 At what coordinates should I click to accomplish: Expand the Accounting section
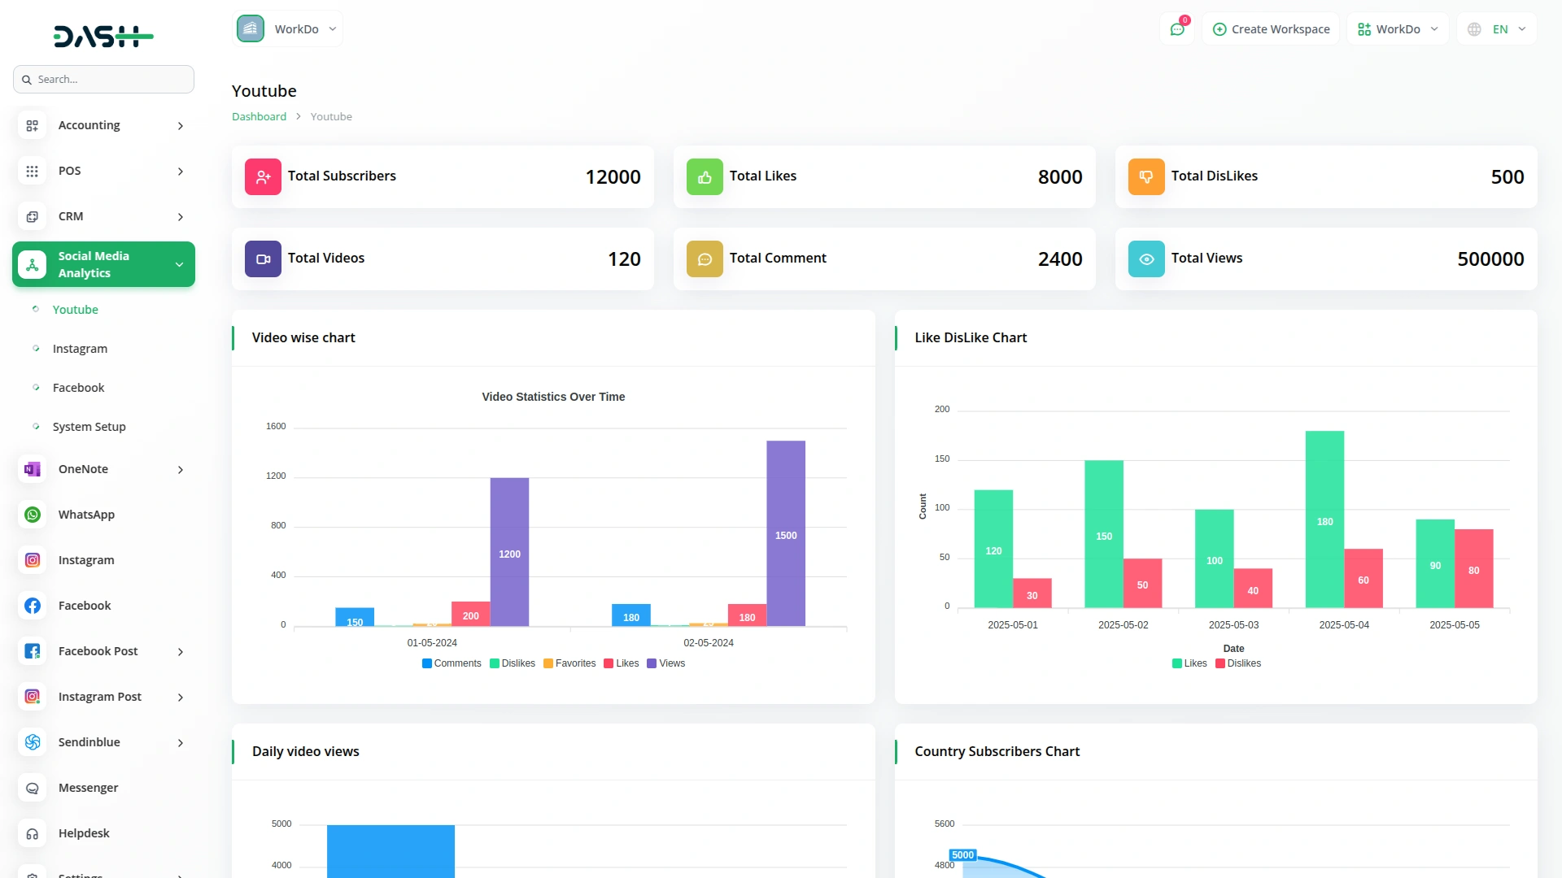(x=103, y=125)
